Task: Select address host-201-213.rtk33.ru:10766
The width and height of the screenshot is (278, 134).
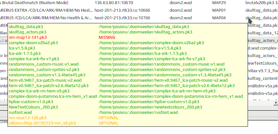Action: [x=122, y=18]
